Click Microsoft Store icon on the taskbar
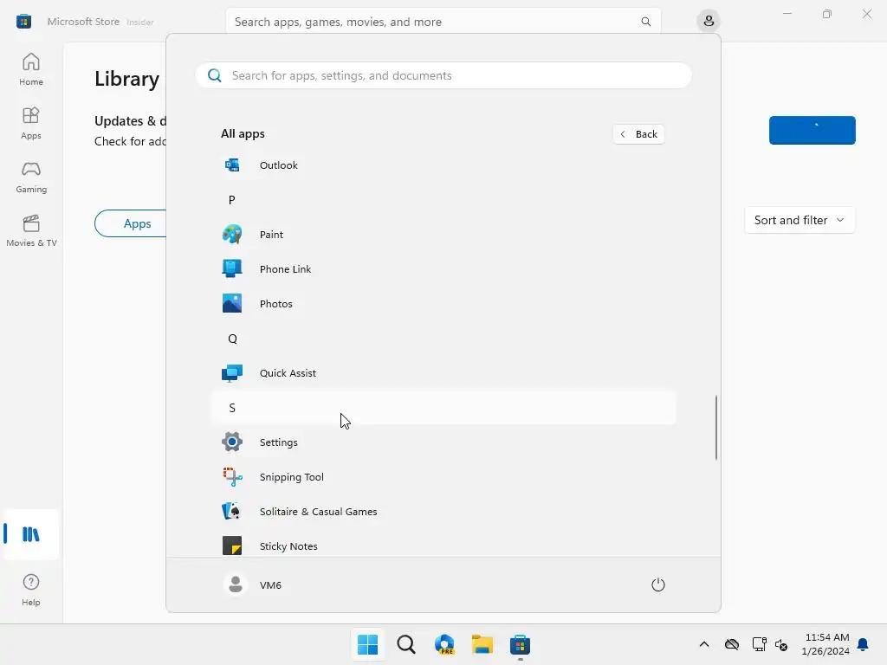The width and height of the screenshot is (887, 665). click(x=521, y=644)
